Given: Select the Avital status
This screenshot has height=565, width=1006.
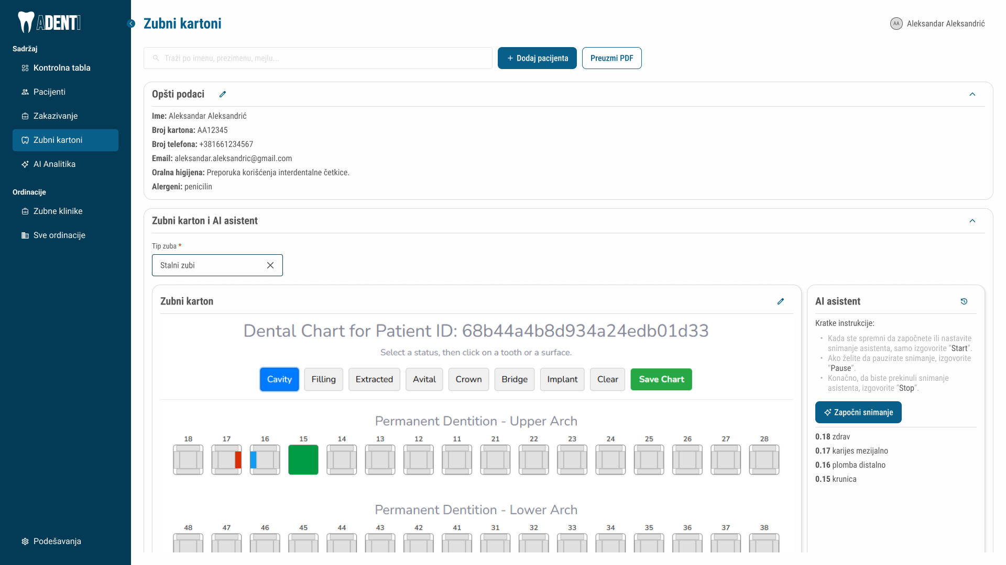Looking at the screenshot, I should tap(424, 379).
